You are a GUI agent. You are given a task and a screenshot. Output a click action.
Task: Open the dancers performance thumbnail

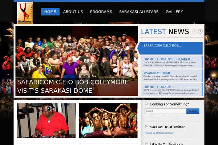coord(108,121)
